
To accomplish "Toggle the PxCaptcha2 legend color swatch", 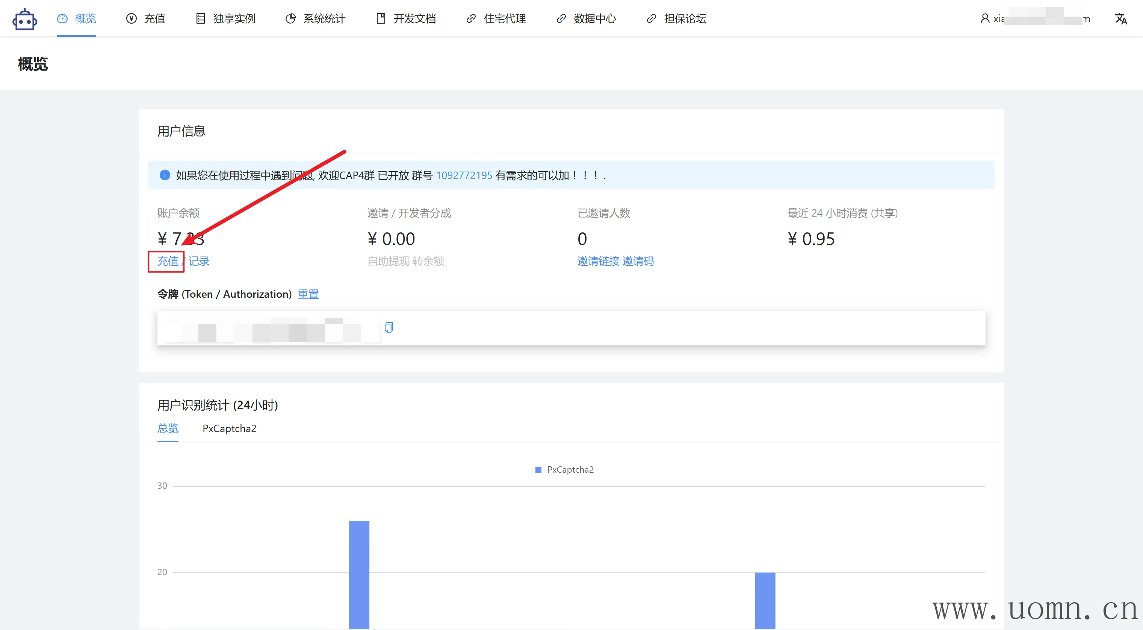I will point(538,470).
